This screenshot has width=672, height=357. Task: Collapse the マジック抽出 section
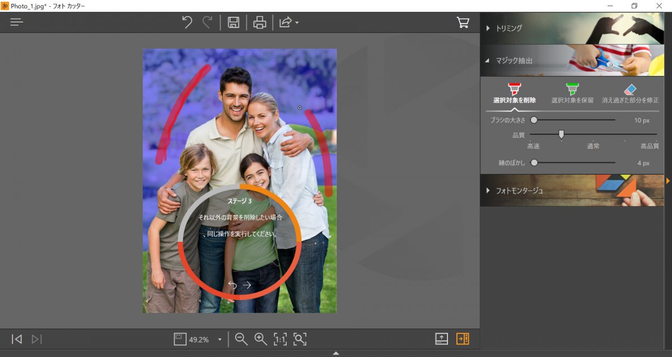click(x=514, y=60)
